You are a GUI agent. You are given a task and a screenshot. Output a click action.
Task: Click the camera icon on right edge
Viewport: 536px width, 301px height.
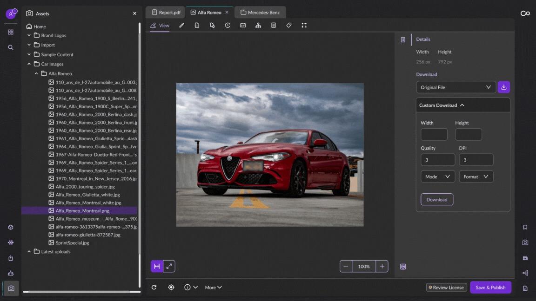525,242
